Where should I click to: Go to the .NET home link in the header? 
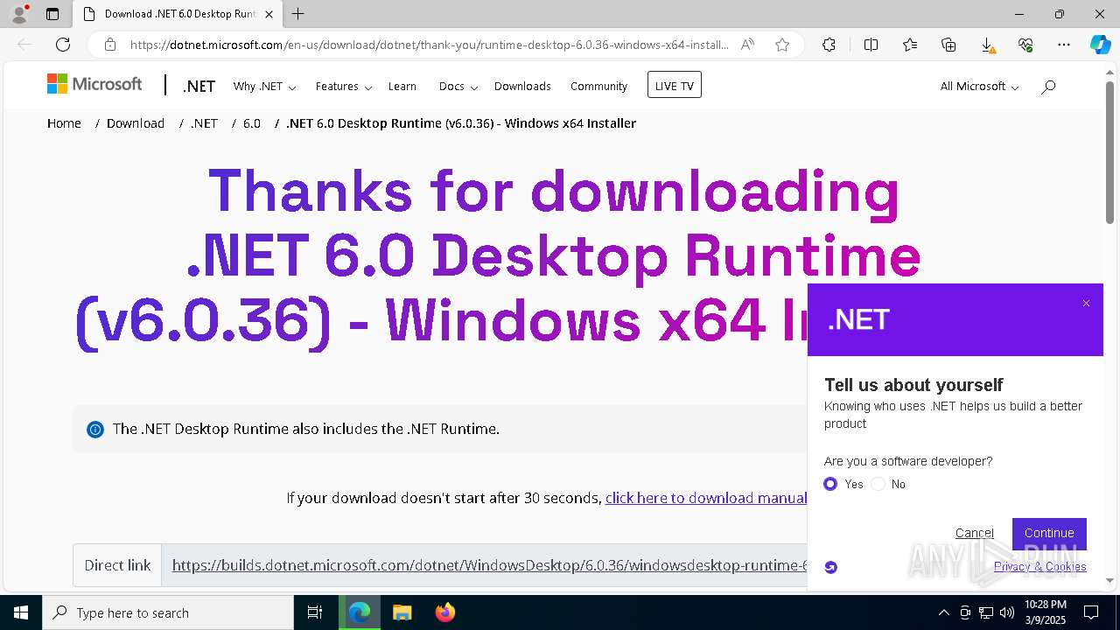point(199,86)
